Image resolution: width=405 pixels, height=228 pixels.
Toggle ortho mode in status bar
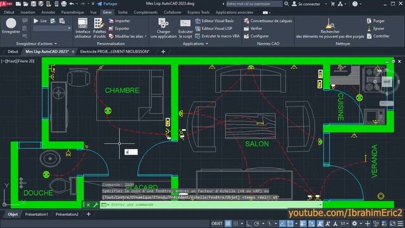tap(249, 224)
